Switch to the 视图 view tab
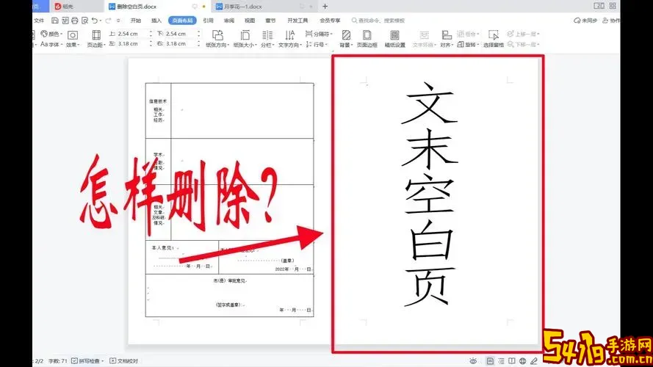This screenshot has height=367, width=653. click(250, 21)
